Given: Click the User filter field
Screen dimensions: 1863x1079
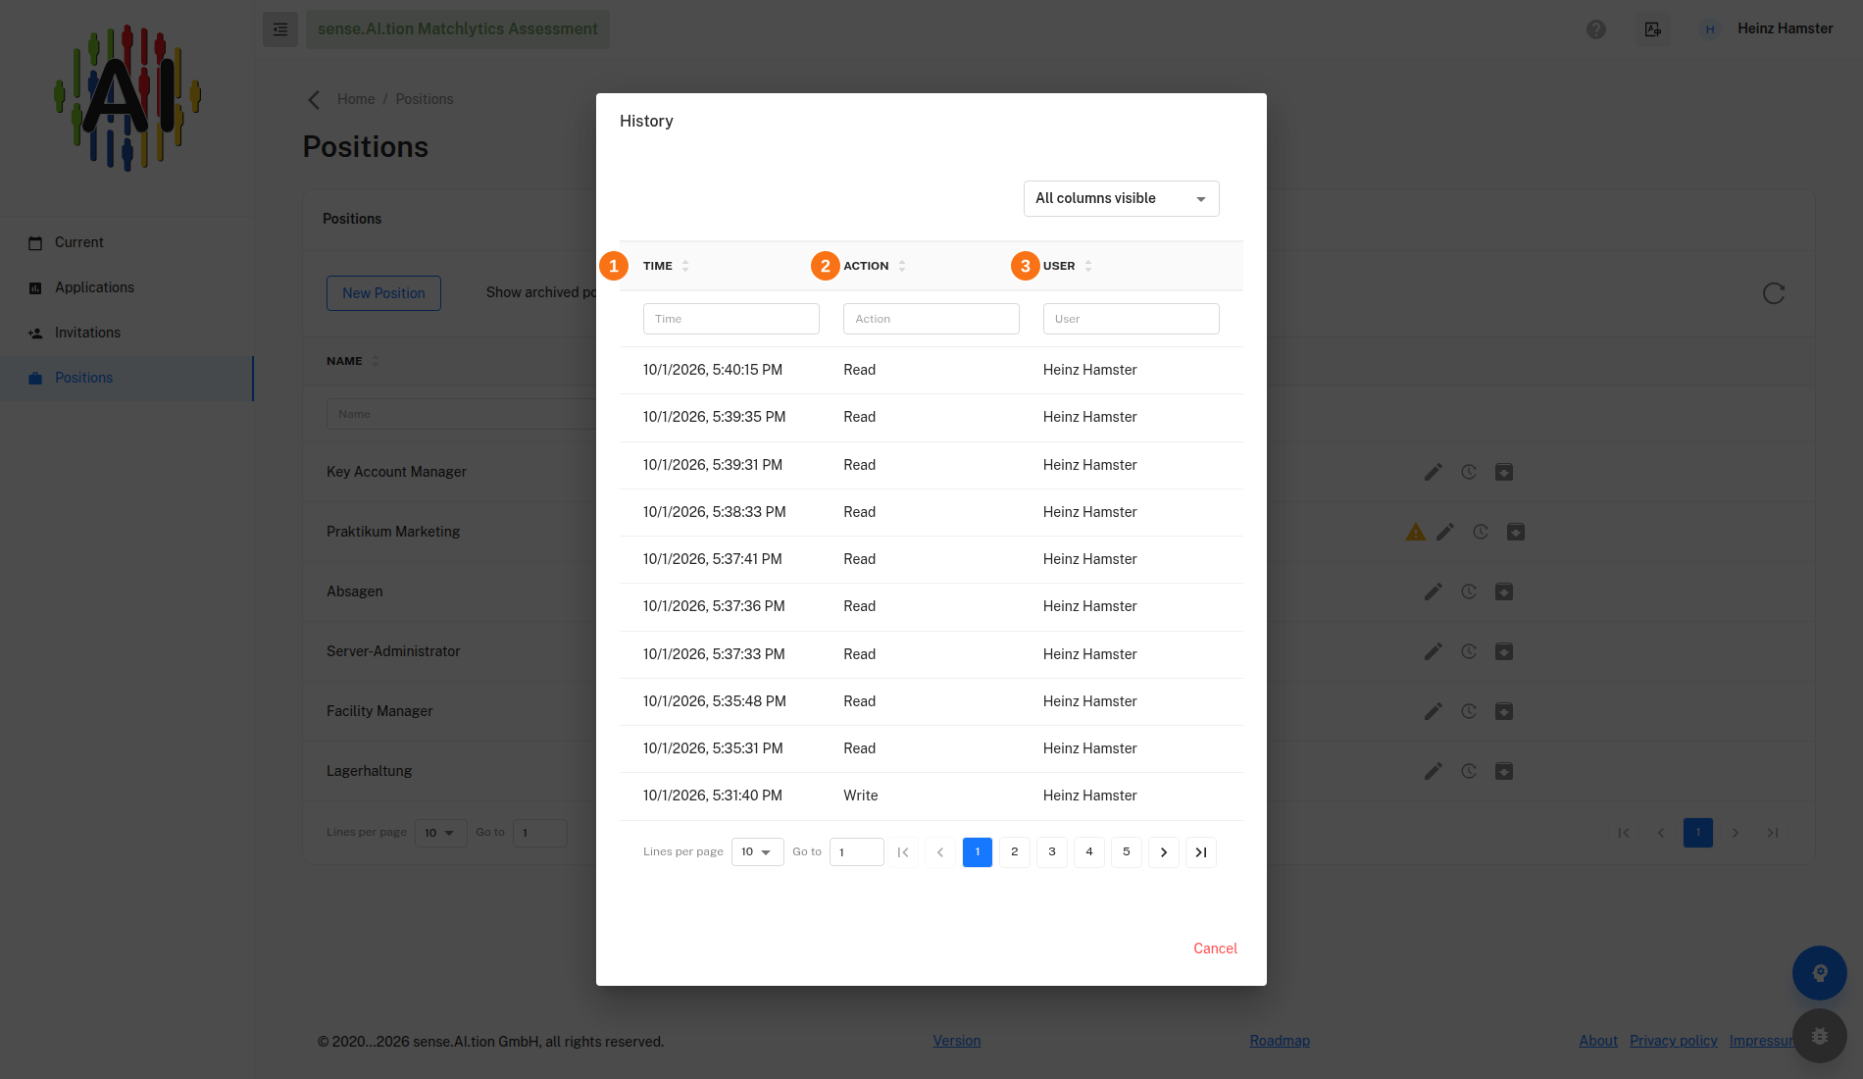Looking at the screenshot, I should coord(1132,319).
